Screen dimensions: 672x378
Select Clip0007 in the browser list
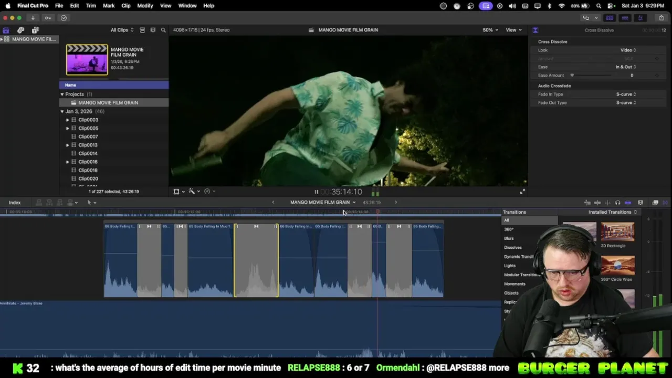pyautogui.click(x=88, y=136)
